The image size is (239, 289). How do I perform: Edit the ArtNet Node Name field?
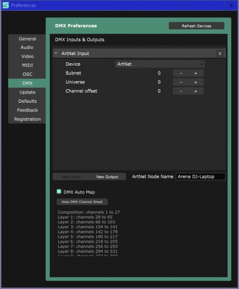(200, 177)
